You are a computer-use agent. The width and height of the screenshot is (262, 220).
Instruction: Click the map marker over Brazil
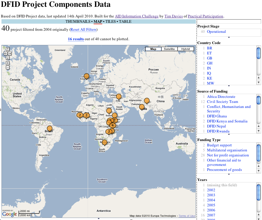pos(50,129)
